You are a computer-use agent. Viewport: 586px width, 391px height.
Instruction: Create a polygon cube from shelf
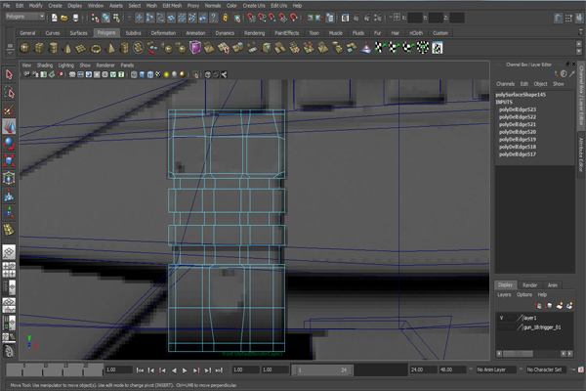click(39, 48)
